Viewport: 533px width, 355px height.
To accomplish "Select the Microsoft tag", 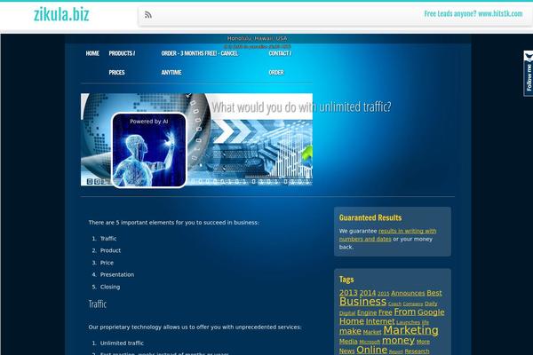I will pyautogui.click(x=370, y=342).
